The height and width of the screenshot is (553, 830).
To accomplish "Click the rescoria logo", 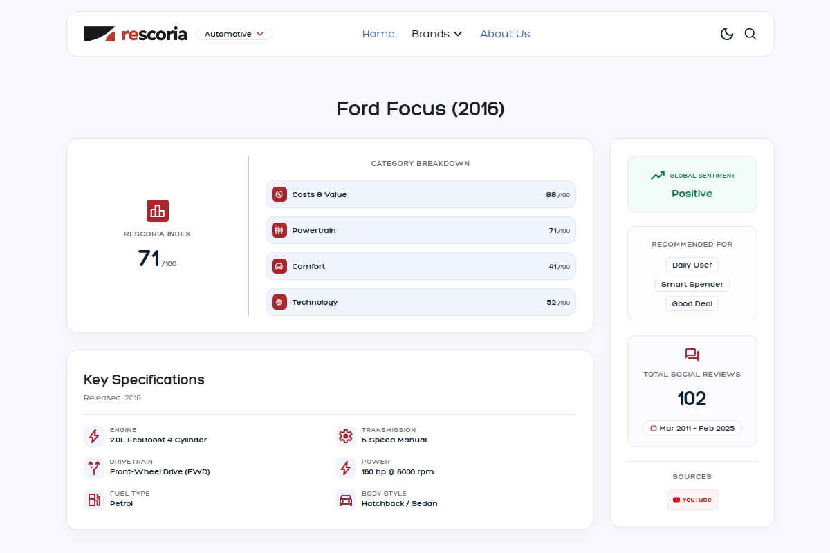I will [x=136, y=34].
